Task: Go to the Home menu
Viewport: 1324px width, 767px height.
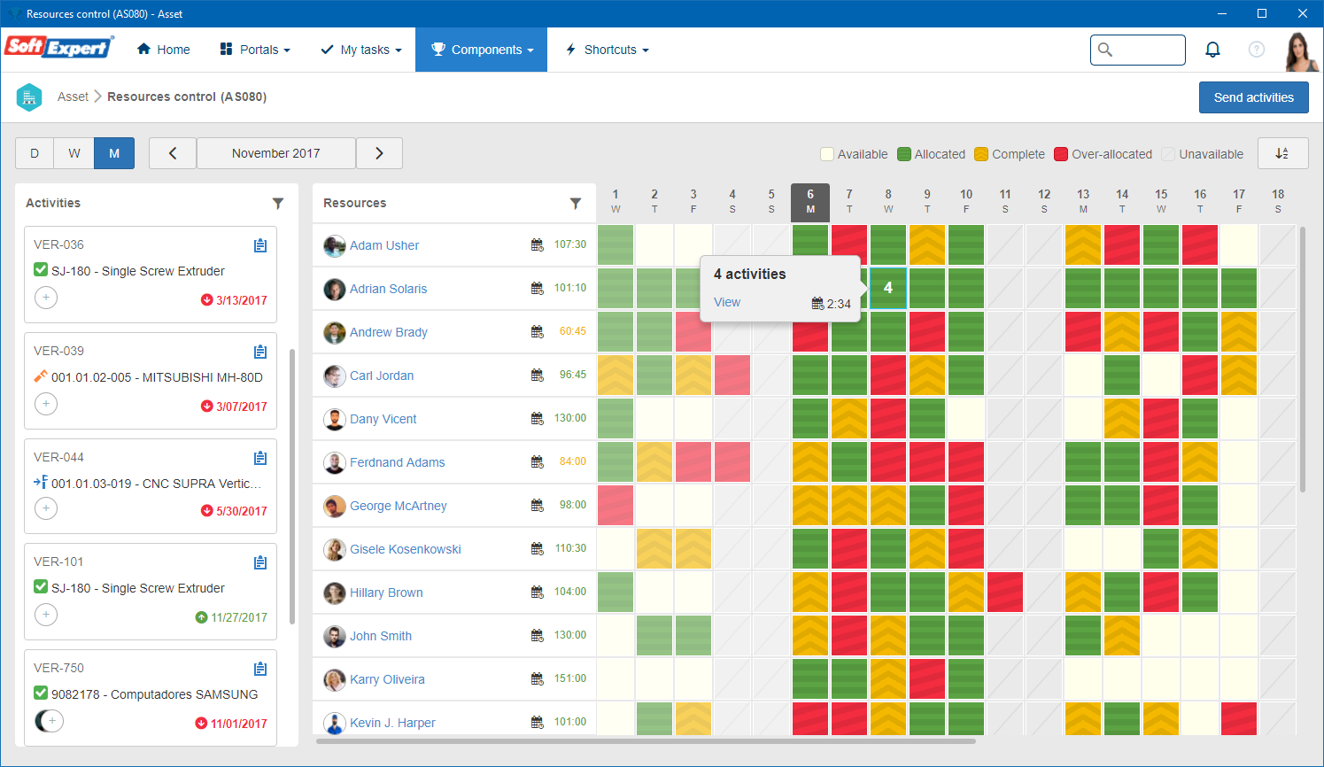Action: [x=163, y=50]
